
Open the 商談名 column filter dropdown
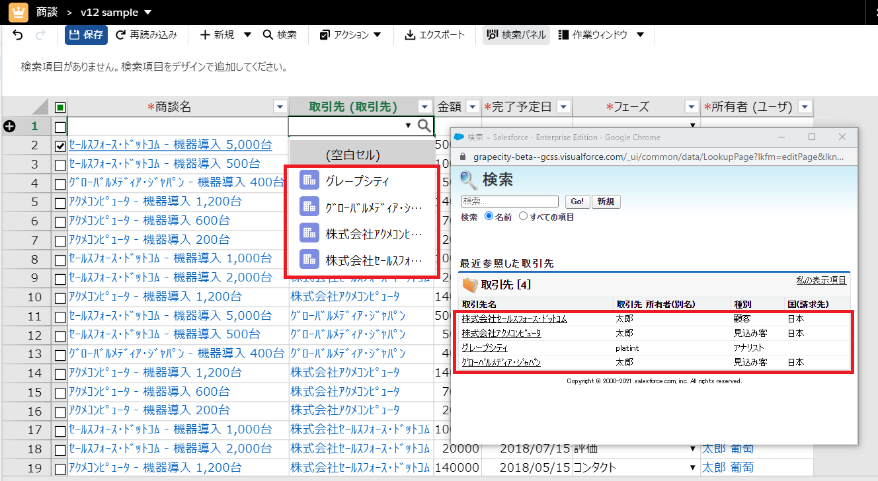click(280, 107)
